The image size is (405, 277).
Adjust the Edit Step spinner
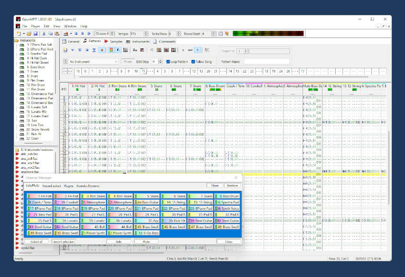(160, 61)
